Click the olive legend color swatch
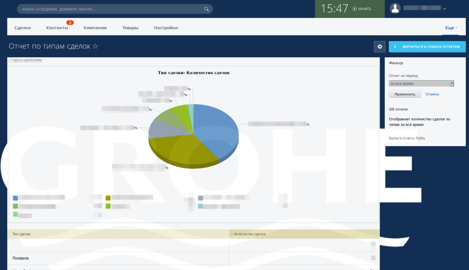Viewport: 469px width, 270px height. coord(108,198)
